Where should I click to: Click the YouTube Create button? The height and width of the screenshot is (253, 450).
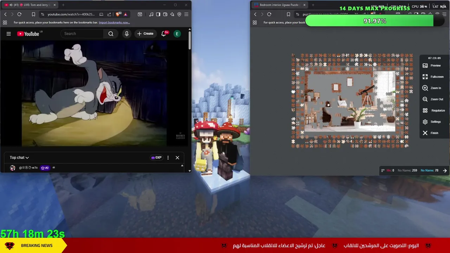(145, 34)
